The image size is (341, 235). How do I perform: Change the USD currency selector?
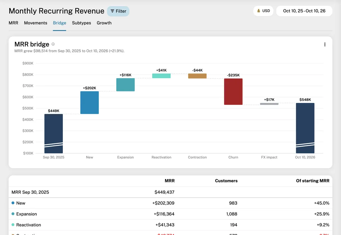click(263, 11)
